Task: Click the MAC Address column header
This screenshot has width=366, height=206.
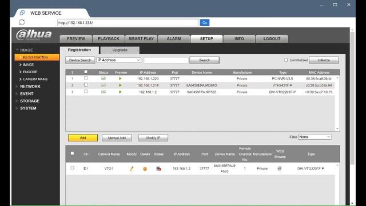Action: [319, 73]
